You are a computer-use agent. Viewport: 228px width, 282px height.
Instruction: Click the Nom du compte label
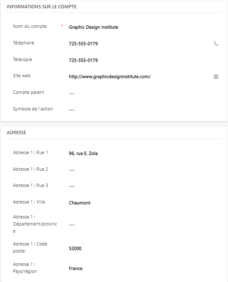(30, 26)
